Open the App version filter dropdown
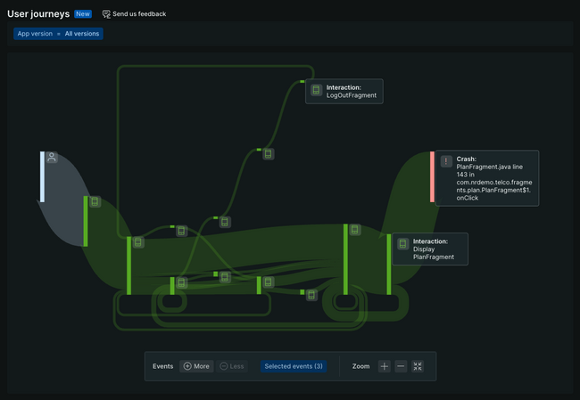580x400 pixels. coord(35,34)
